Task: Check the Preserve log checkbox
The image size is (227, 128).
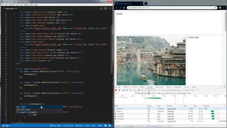Action: coord(160,90)
